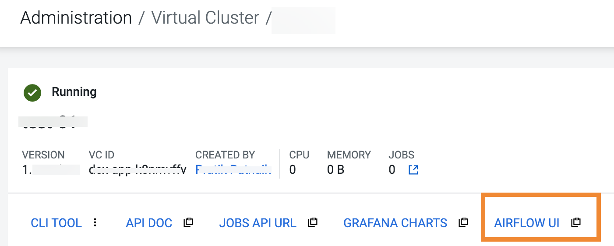This screenshot has height=246, width=614.
Task: Click the JOBS count value
Action: (392, 170)
